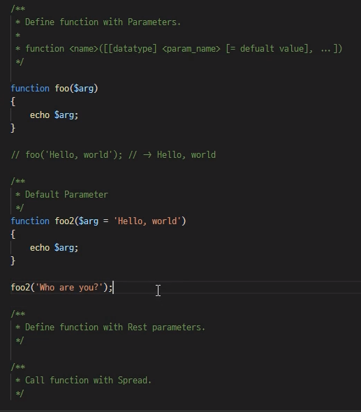Click the empty line below Rest parameters comment

tap(184, 354)
